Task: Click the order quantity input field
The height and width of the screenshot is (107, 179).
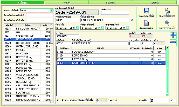Action: (147, 44)
